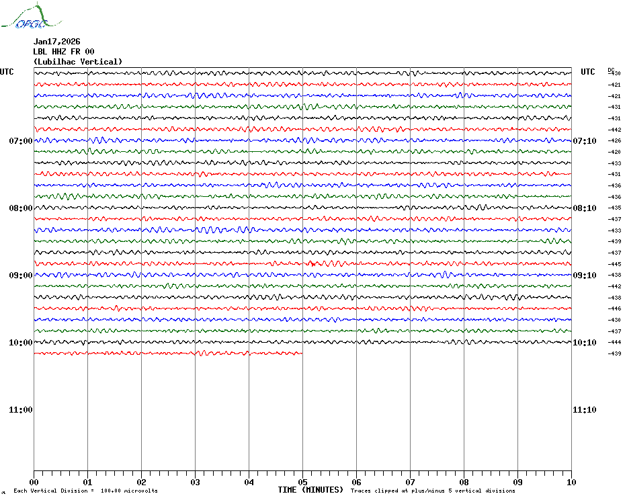The height and width of the screenshot is (500, 625).
Task: Click minute label 10 on the time axis
Action: click(x=572, y=483)
